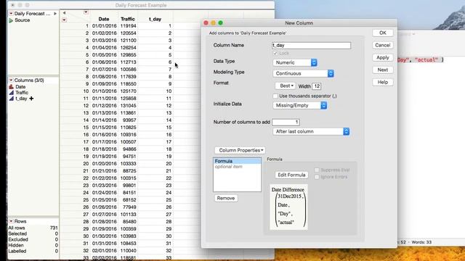The width and height of the screenshot is (465, 261).
Task: Click the formula plus icon next to t_day
Action: pyautogui.click(x=31, y=99)
